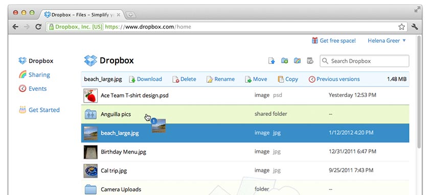Click the Cal trip.jpg file name
431x195 pixels.
click(114, 170)
